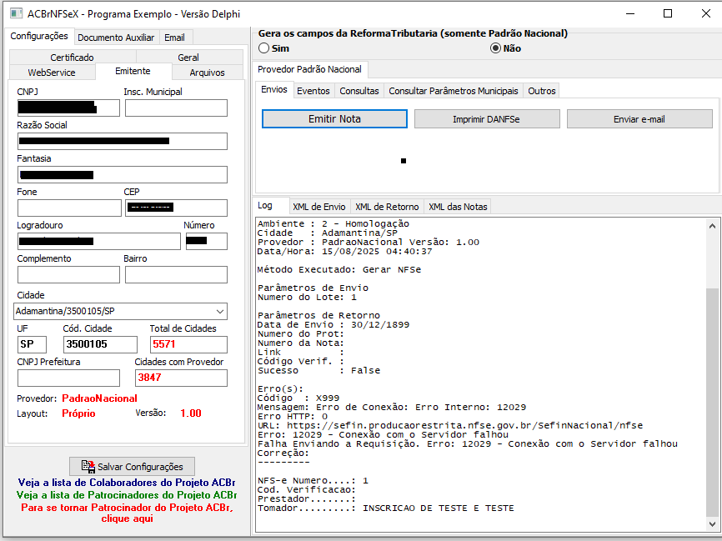
Task: View the XML das Notas tab
Action: pos(459,208)
